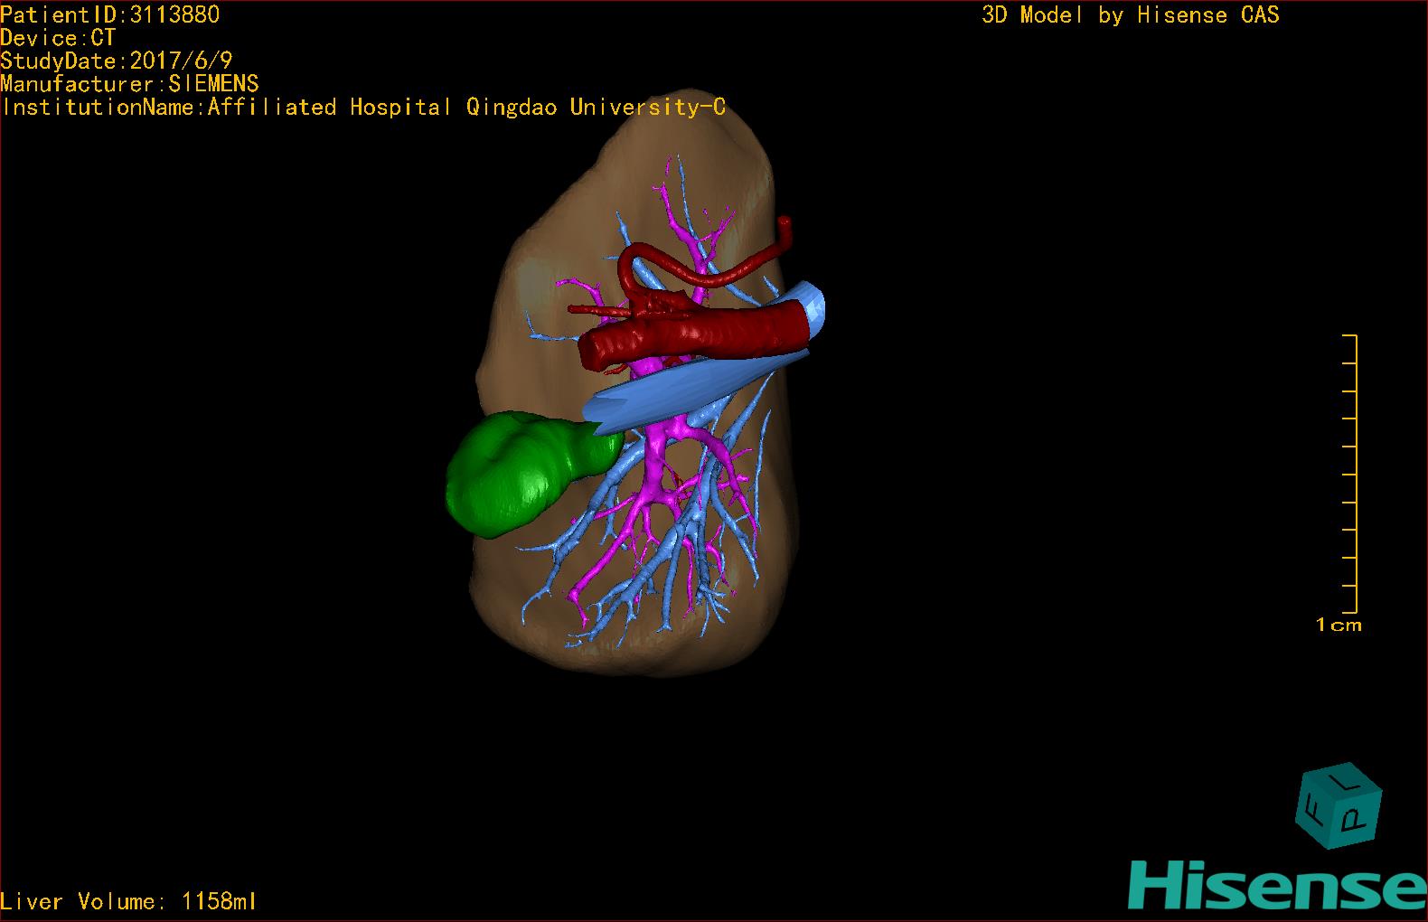1428x922 pixels.
Task: Click the yellow scale ruler
Action: coord(1349,474)
